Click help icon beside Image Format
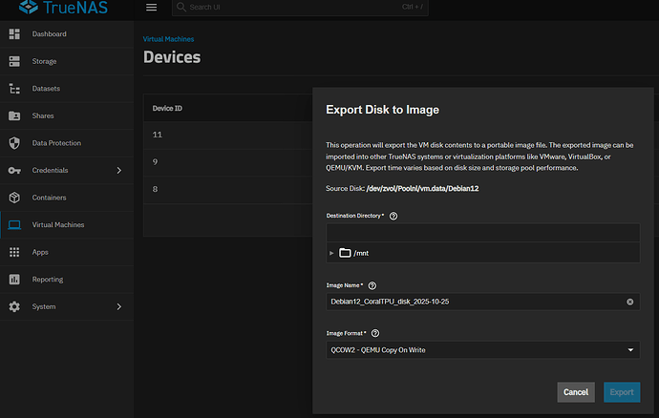659x418 pixels. pos(375,333)
